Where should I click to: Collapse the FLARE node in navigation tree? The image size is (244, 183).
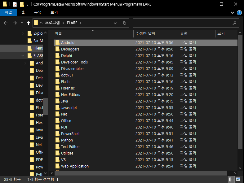pos(23,55)
